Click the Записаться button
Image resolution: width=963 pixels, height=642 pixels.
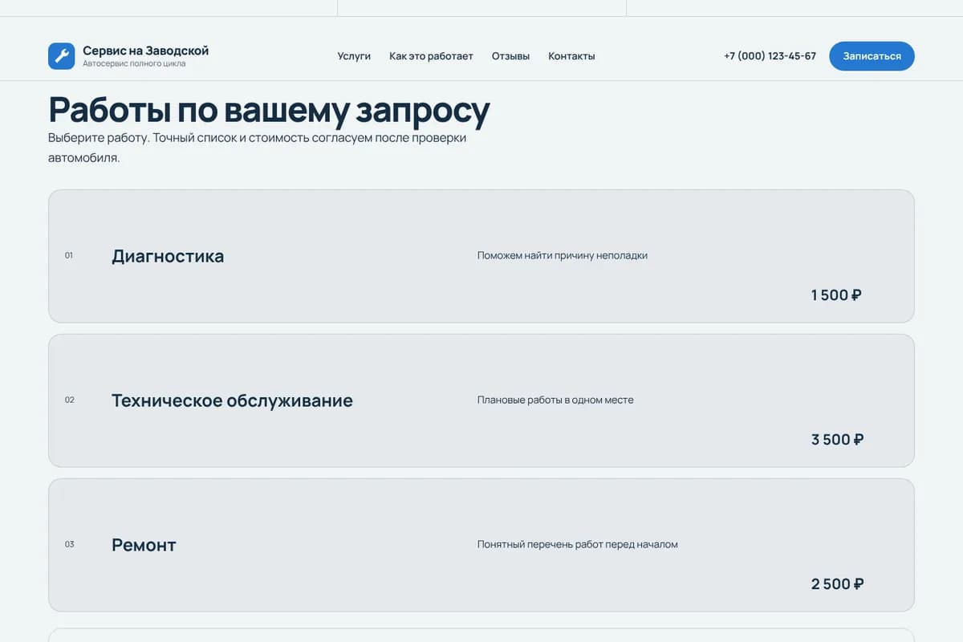tap(872, 56)
